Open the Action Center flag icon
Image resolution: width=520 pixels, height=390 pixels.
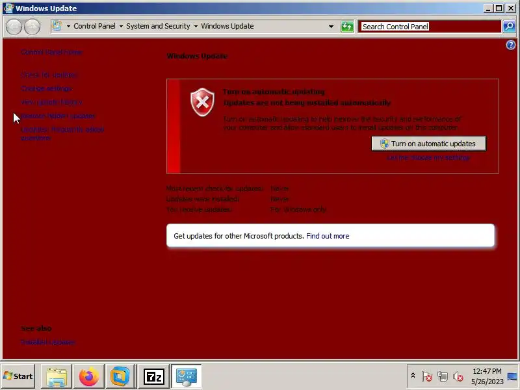click(427, 376)
